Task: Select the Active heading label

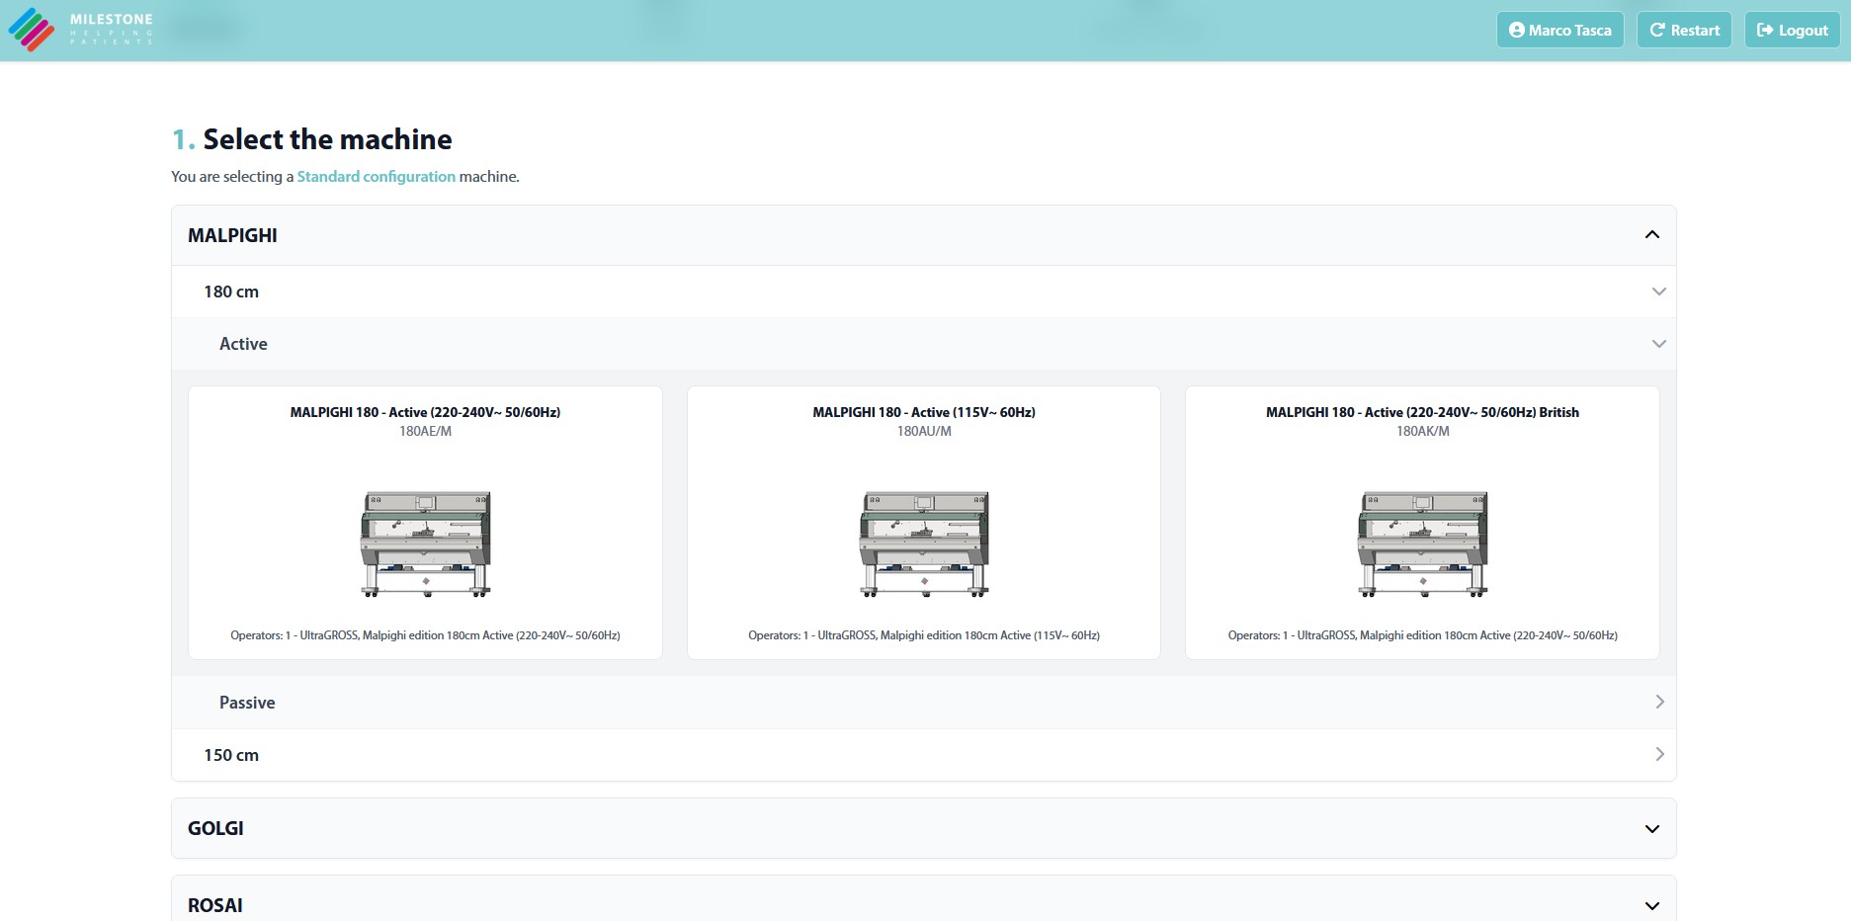Action: 243,344
